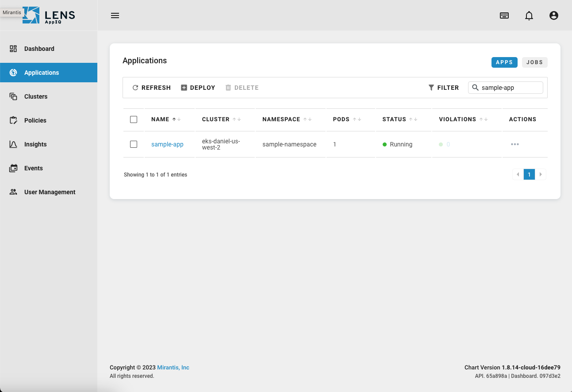Open User Management from the sidebar
572x392 pixels.
click(49, 192)
